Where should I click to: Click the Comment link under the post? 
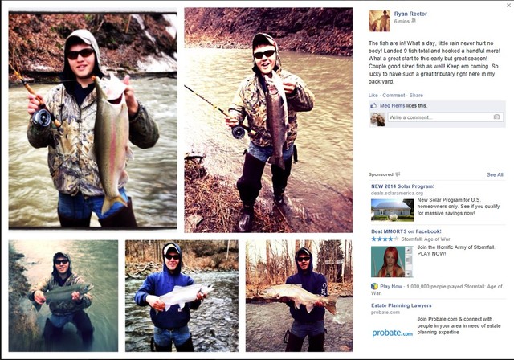[x=394, y=95]
